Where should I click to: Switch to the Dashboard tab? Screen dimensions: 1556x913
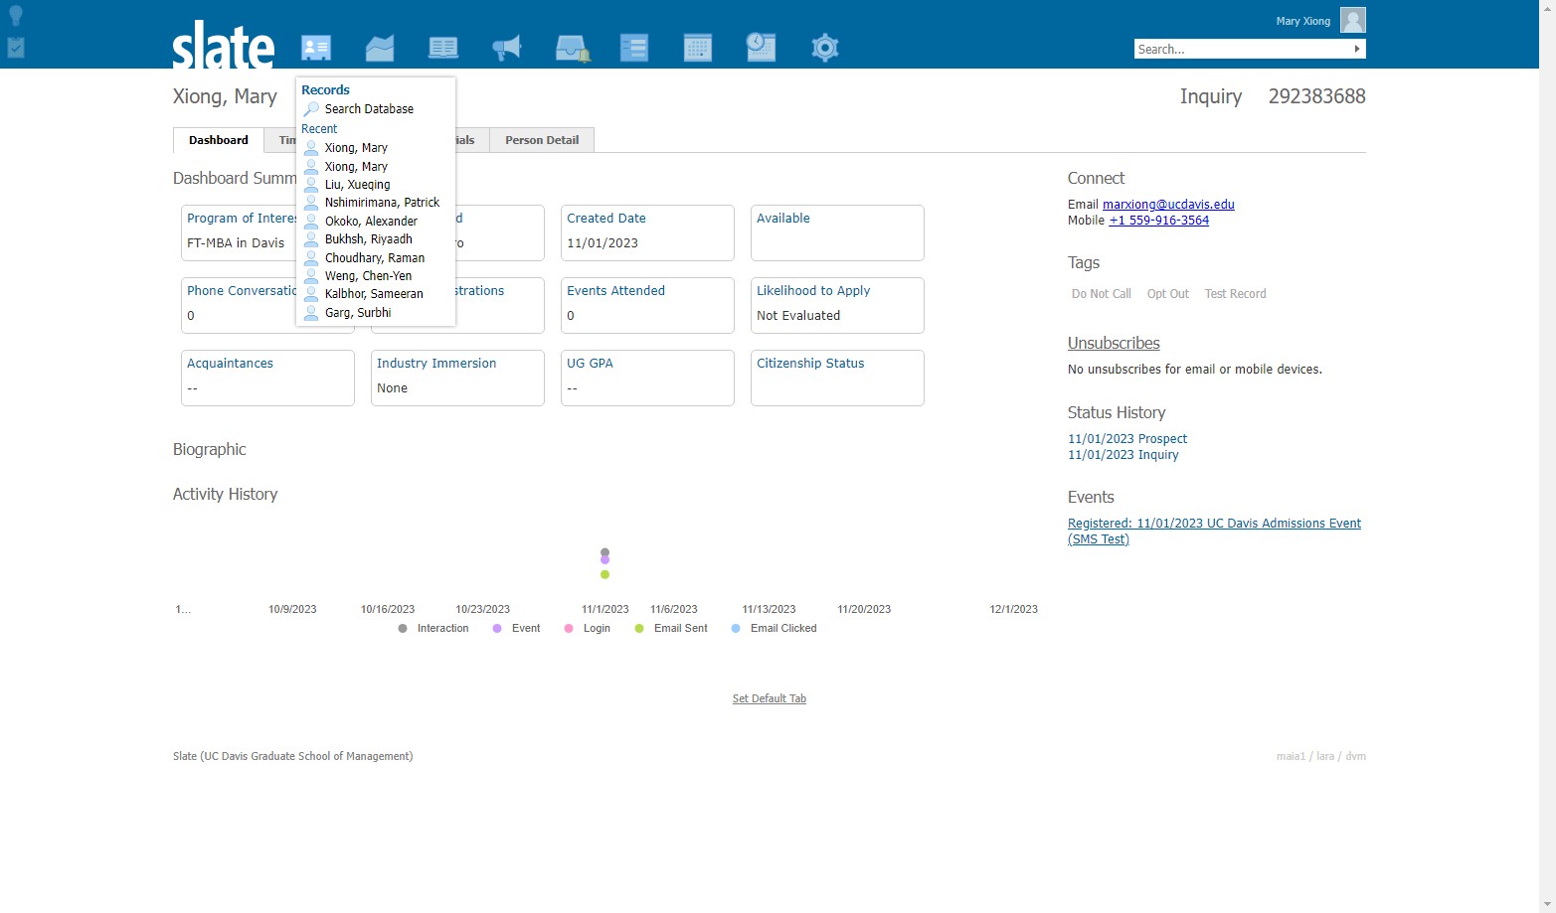tap(219, 140)
